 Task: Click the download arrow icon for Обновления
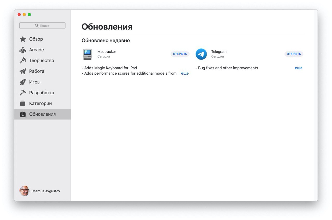pos(23,114)
